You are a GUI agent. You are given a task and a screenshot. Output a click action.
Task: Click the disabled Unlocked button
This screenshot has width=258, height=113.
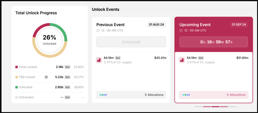click(131, 42)
